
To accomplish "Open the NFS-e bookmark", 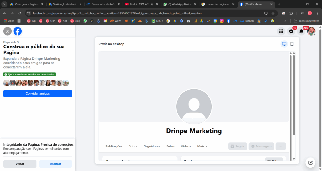I will [157, 21].
